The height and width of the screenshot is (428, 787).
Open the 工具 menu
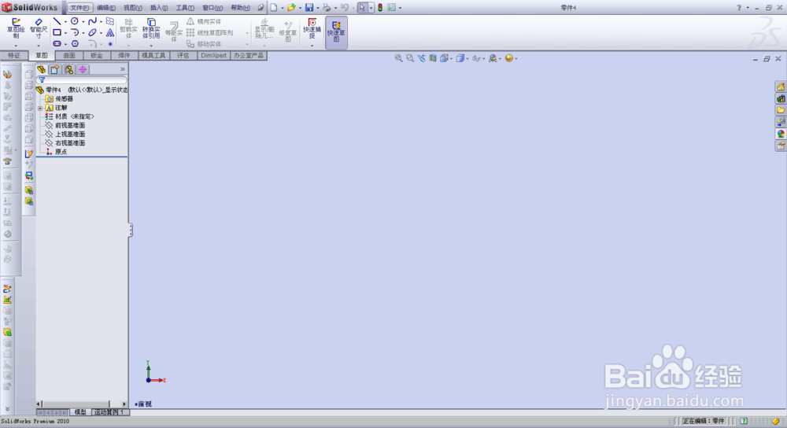(x=185, y=8)
